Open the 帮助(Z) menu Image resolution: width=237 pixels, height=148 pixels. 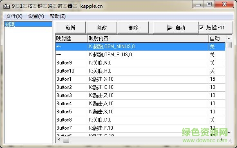[58, 16]
